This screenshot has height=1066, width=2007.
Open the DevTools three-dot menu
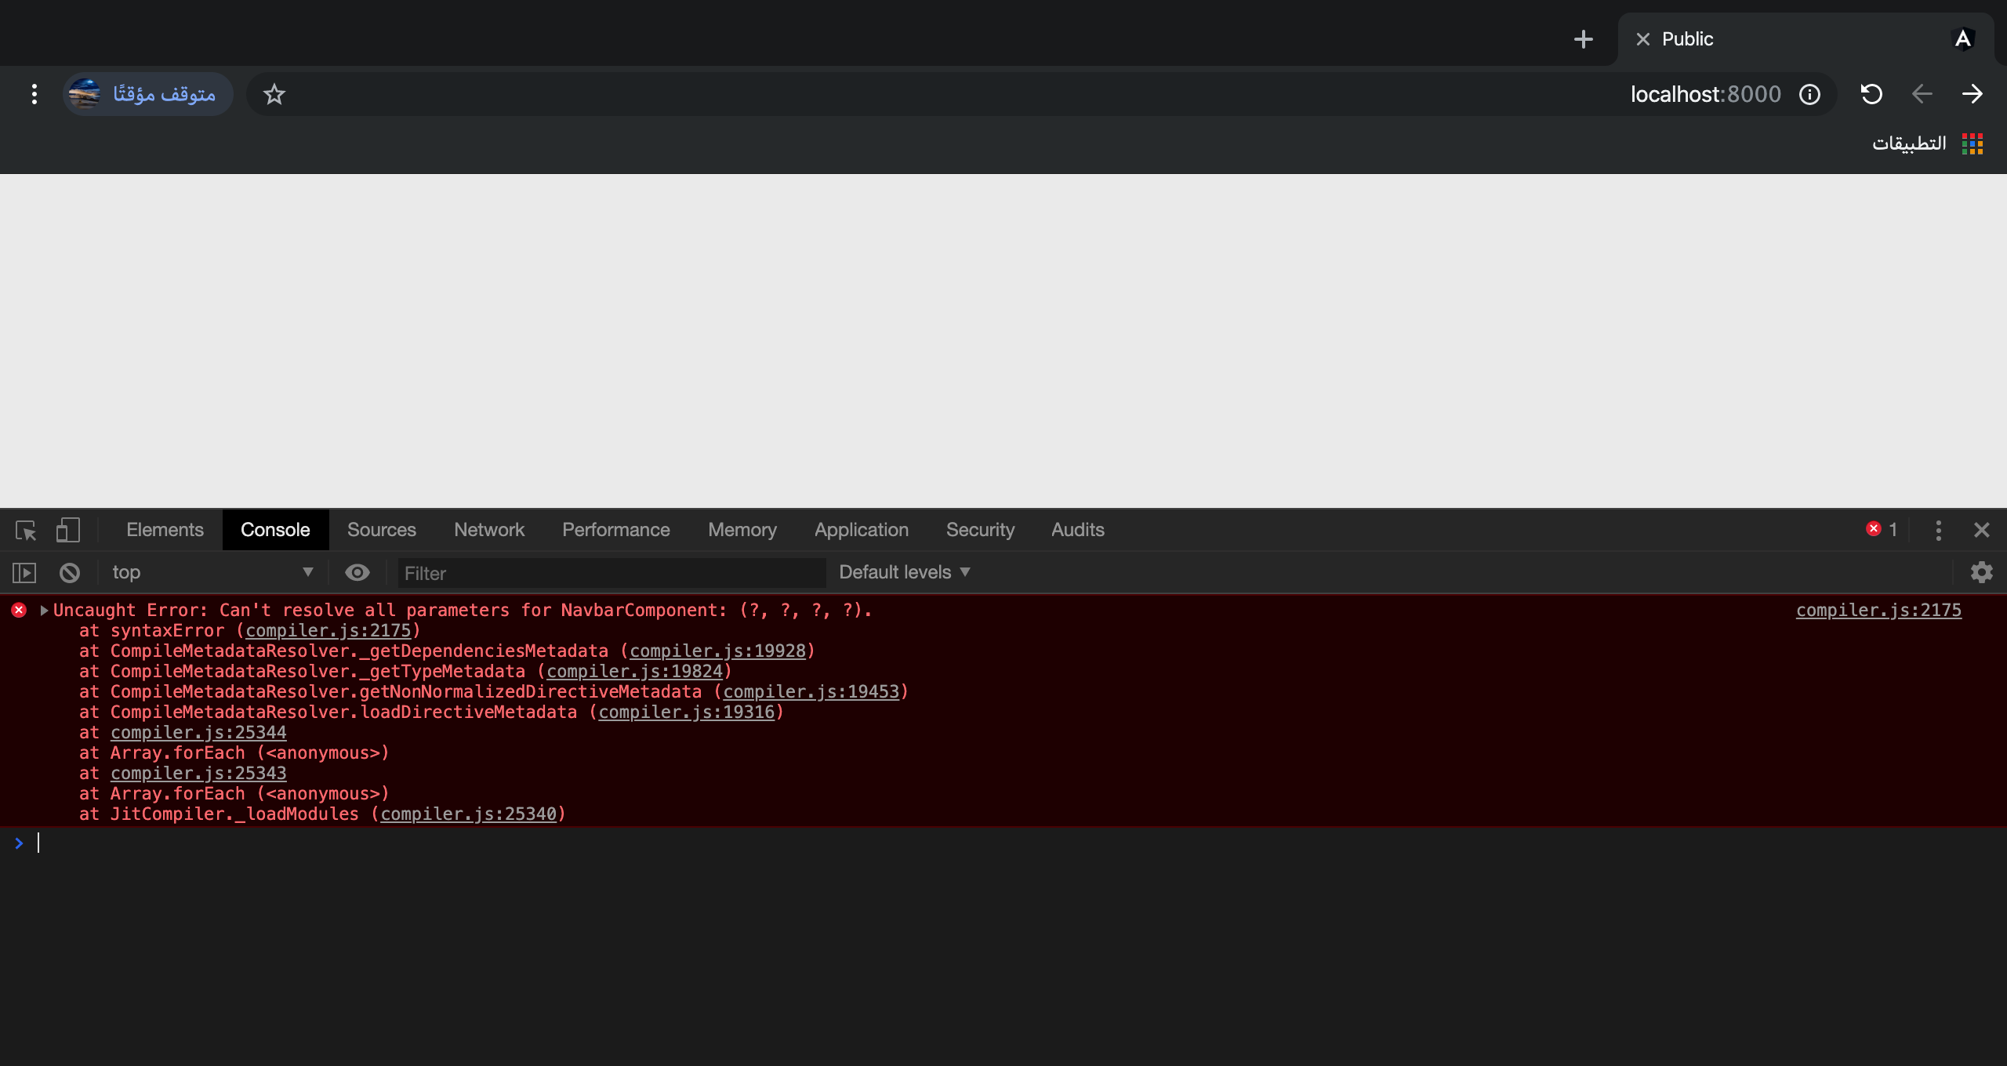1938,530
